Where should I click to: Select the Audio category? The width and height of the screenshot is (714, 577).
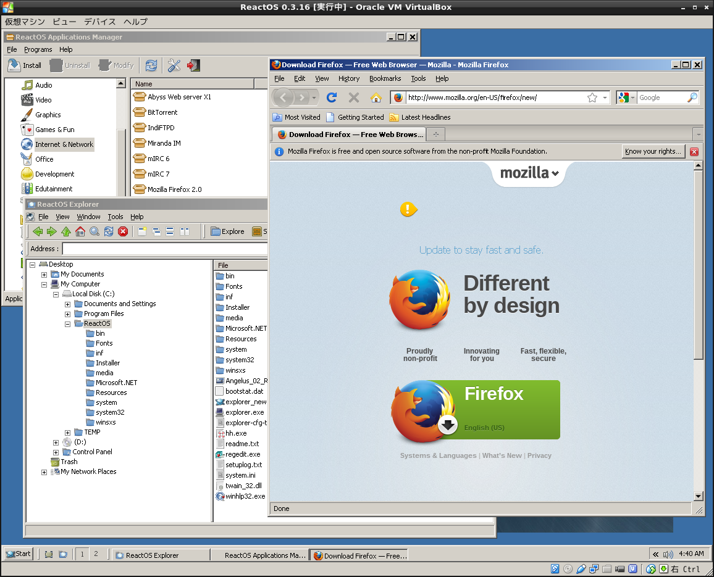point(36,85)
